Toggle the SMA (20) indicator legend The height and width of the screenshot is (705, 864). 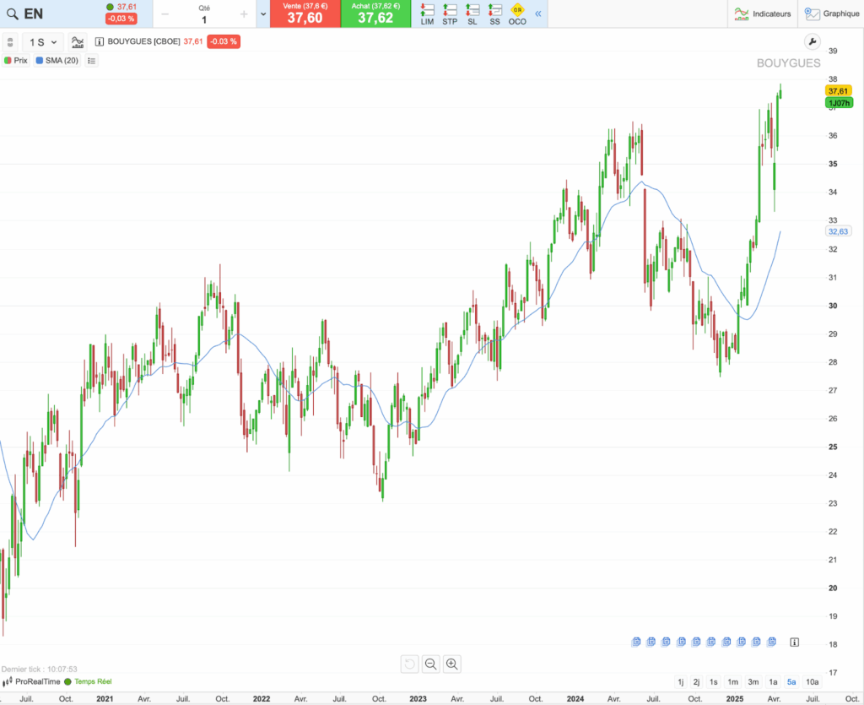click(57, 61)
